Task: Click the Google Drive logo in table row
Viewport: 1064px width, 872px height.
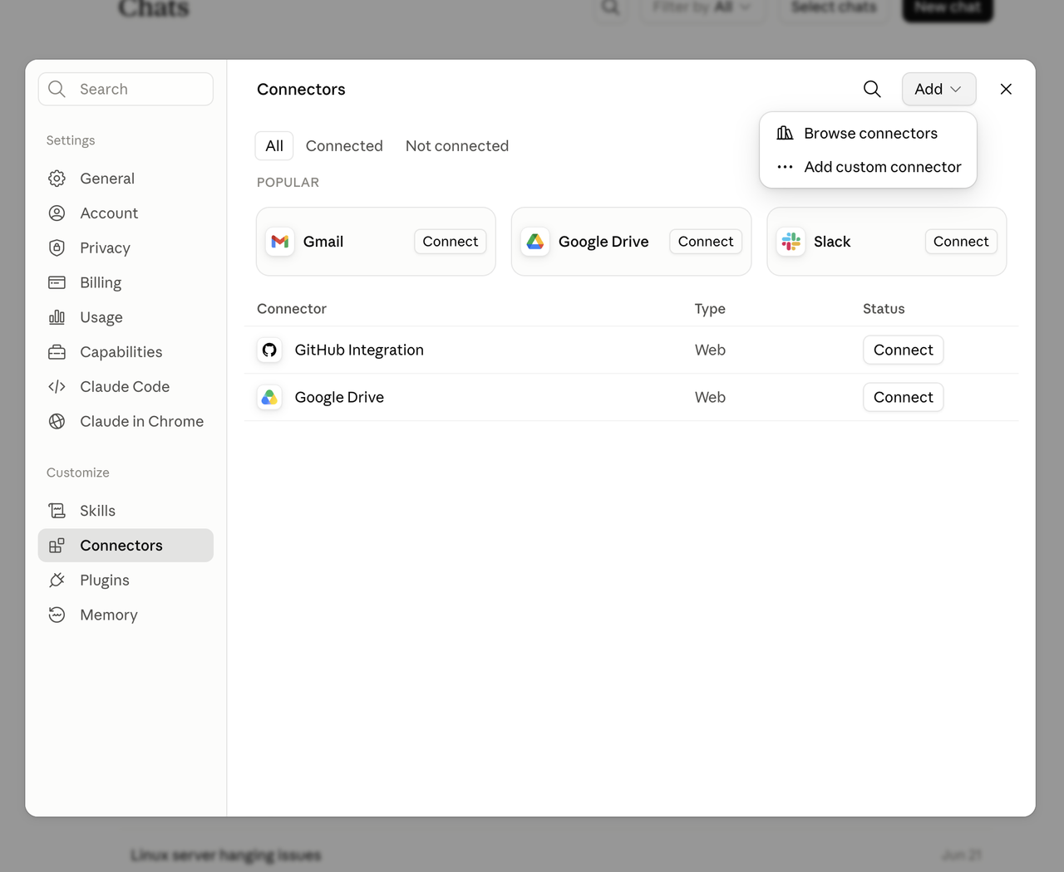Action: point(269,398)
